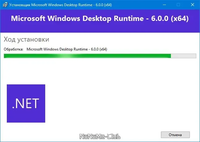Click the Обработка label

(14, 49)
